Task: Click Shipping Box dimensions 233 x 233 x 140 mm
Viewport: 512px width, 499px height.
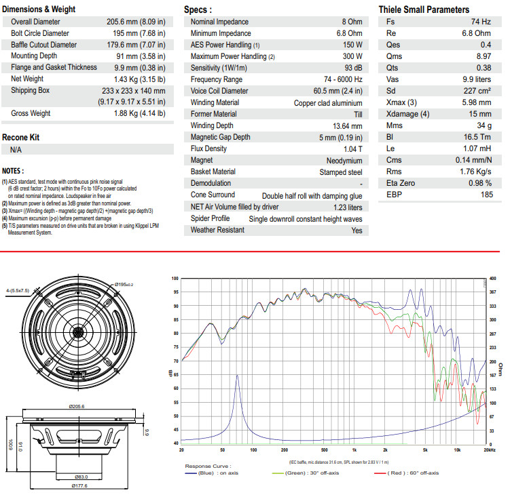Action: coord(134,91)
